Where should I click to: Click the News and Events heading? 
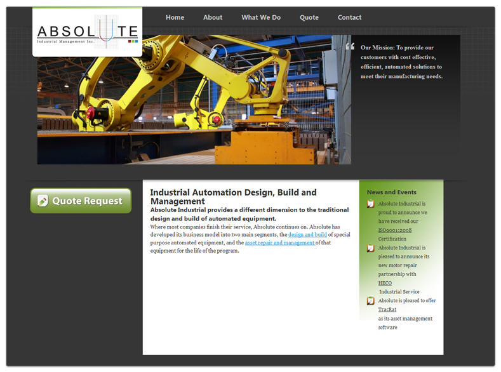point(392,192)
